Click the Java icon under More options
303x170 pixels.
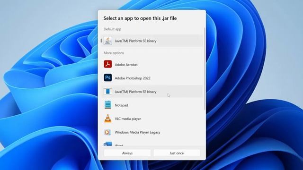coord(108,91)
